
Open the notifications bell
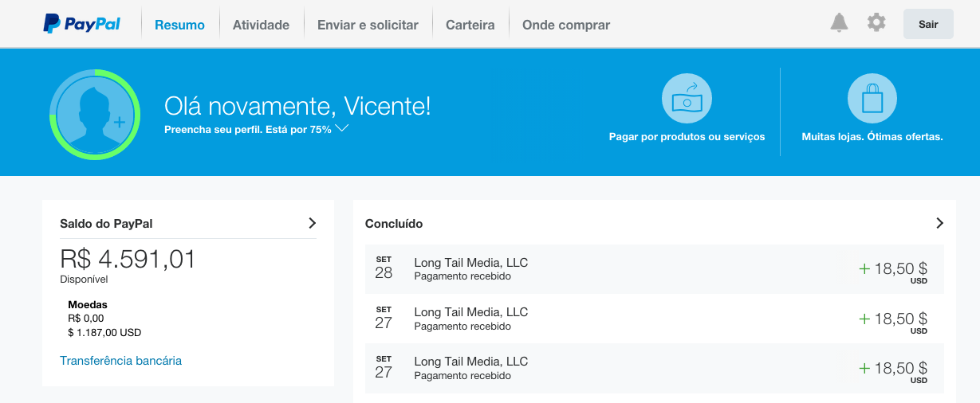[x=839, y=23]
